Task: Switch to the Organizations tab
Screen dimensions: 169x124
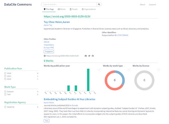Action: point(89,9)
